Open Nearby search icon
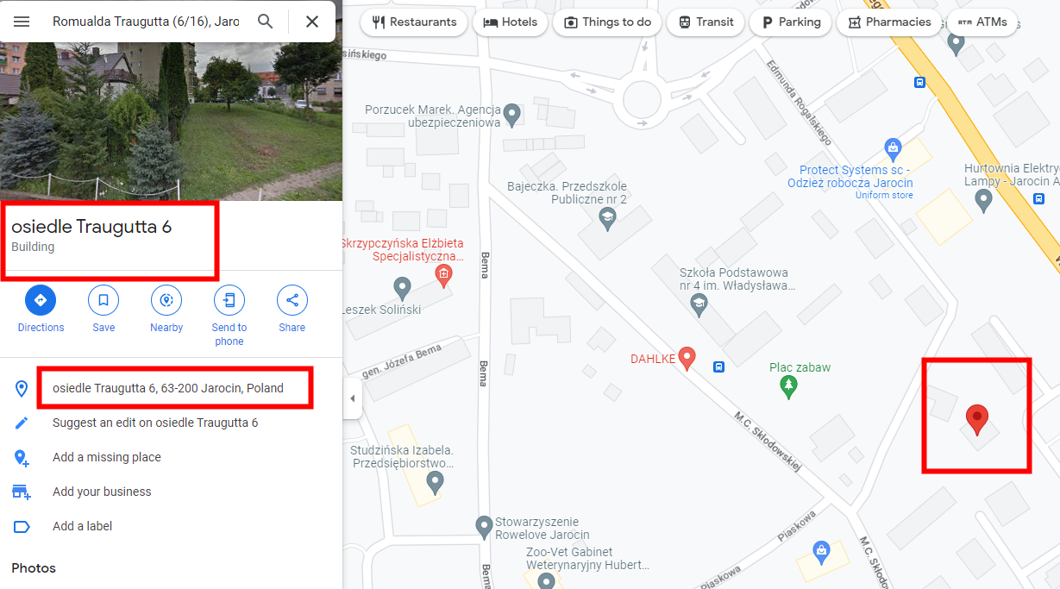This screenshot has height=589, width=1060. (x=166, y=300)
